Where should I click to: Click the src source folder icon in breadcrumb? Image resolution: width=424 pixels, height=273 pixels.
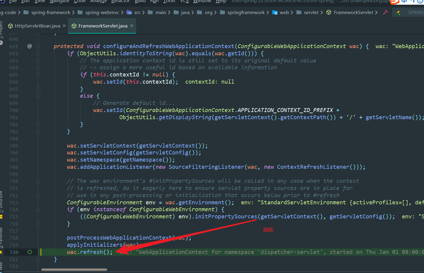click(x=129, y=12)
